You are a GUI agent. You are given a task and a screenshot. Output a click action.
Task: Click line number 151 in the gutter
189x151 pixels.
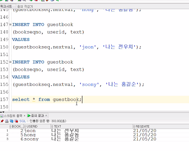pyautogui.click(x=4, y=54)
